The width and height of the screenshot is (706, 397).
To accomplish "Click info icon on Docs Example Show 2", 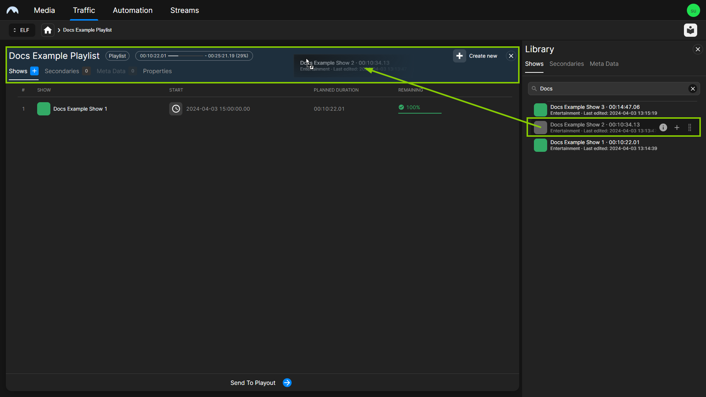I will [x=663, y=128].
